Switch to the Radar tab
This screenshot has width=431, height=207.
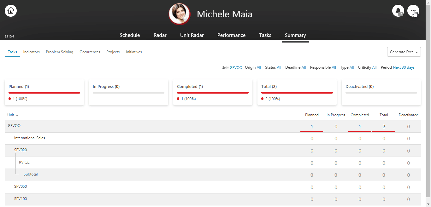tap(160, 35)
